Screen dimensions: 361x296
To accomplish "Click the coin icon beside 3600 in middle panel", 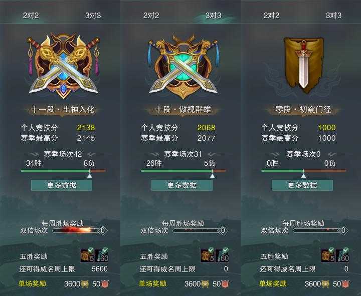I will [x=205, y=284].
